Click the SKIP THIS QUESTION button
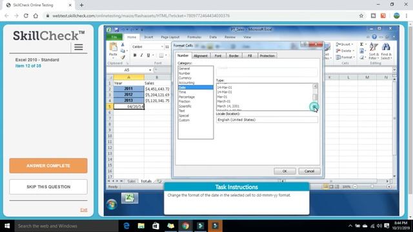Screen dimensions: 413x232 (x=48, y=187)
